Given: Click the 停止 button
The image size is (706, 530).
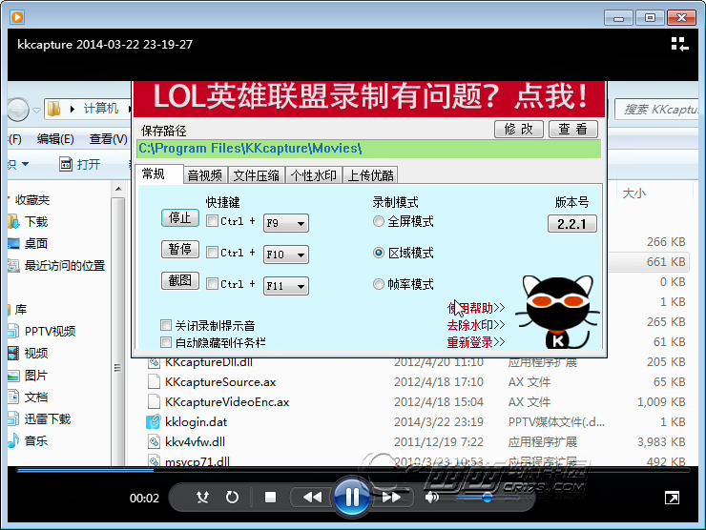Looking at the screenshot, I should [180, 217].
